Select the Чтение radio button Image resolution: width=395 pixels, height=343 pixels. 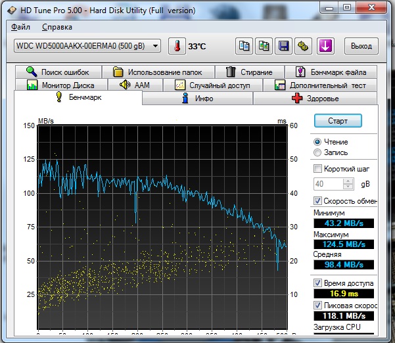point(318,142)
